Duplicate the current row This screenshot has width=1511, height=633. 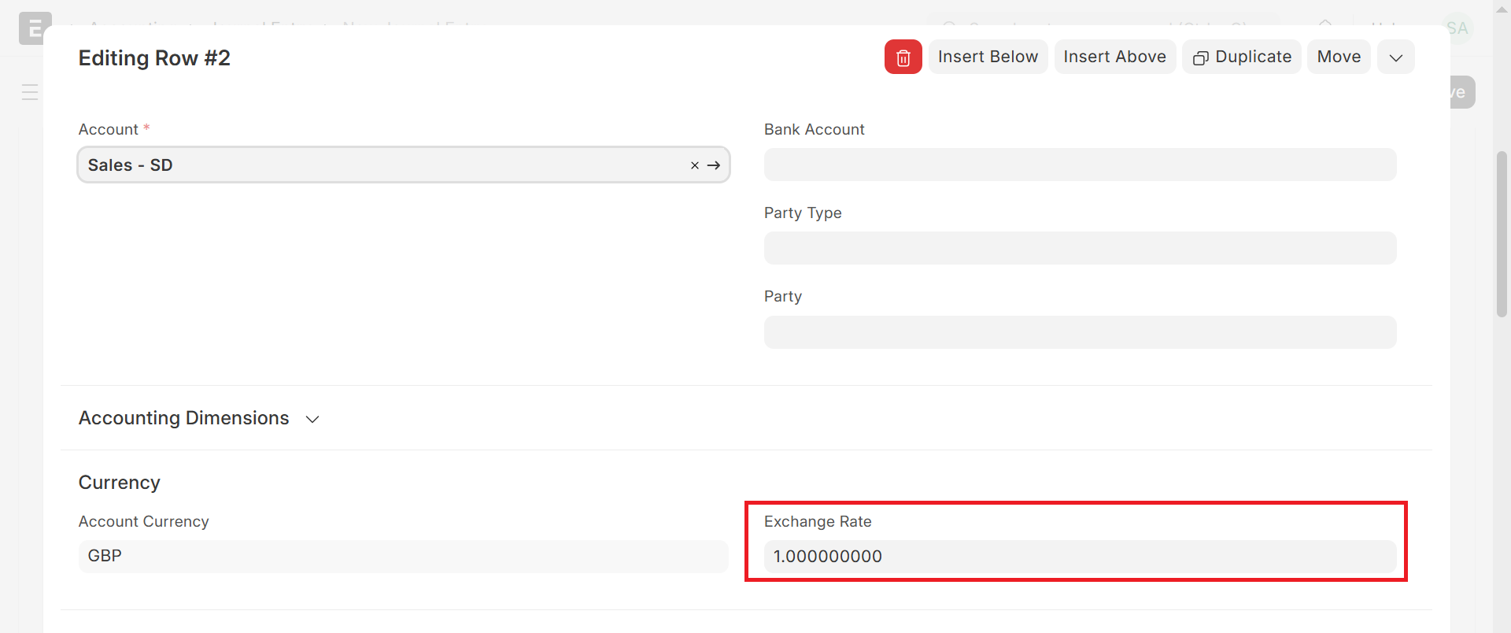click(1242, 57)
